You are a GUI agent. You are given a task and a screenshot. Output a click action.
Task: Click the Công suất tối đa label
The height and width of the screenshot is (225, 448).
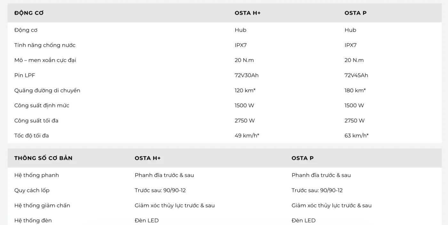pos(36,121)
